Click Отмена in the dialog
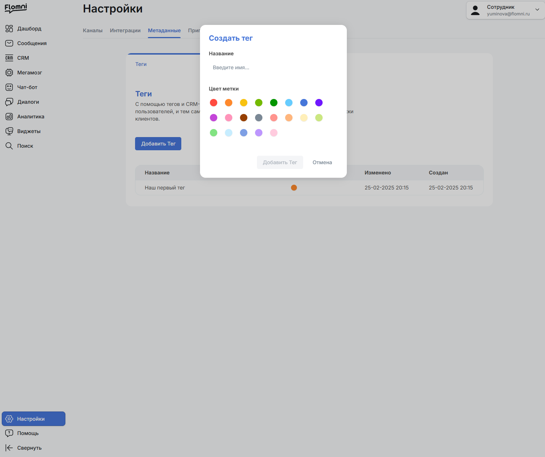The image size is (545, 457). click(x=322, y=162)
